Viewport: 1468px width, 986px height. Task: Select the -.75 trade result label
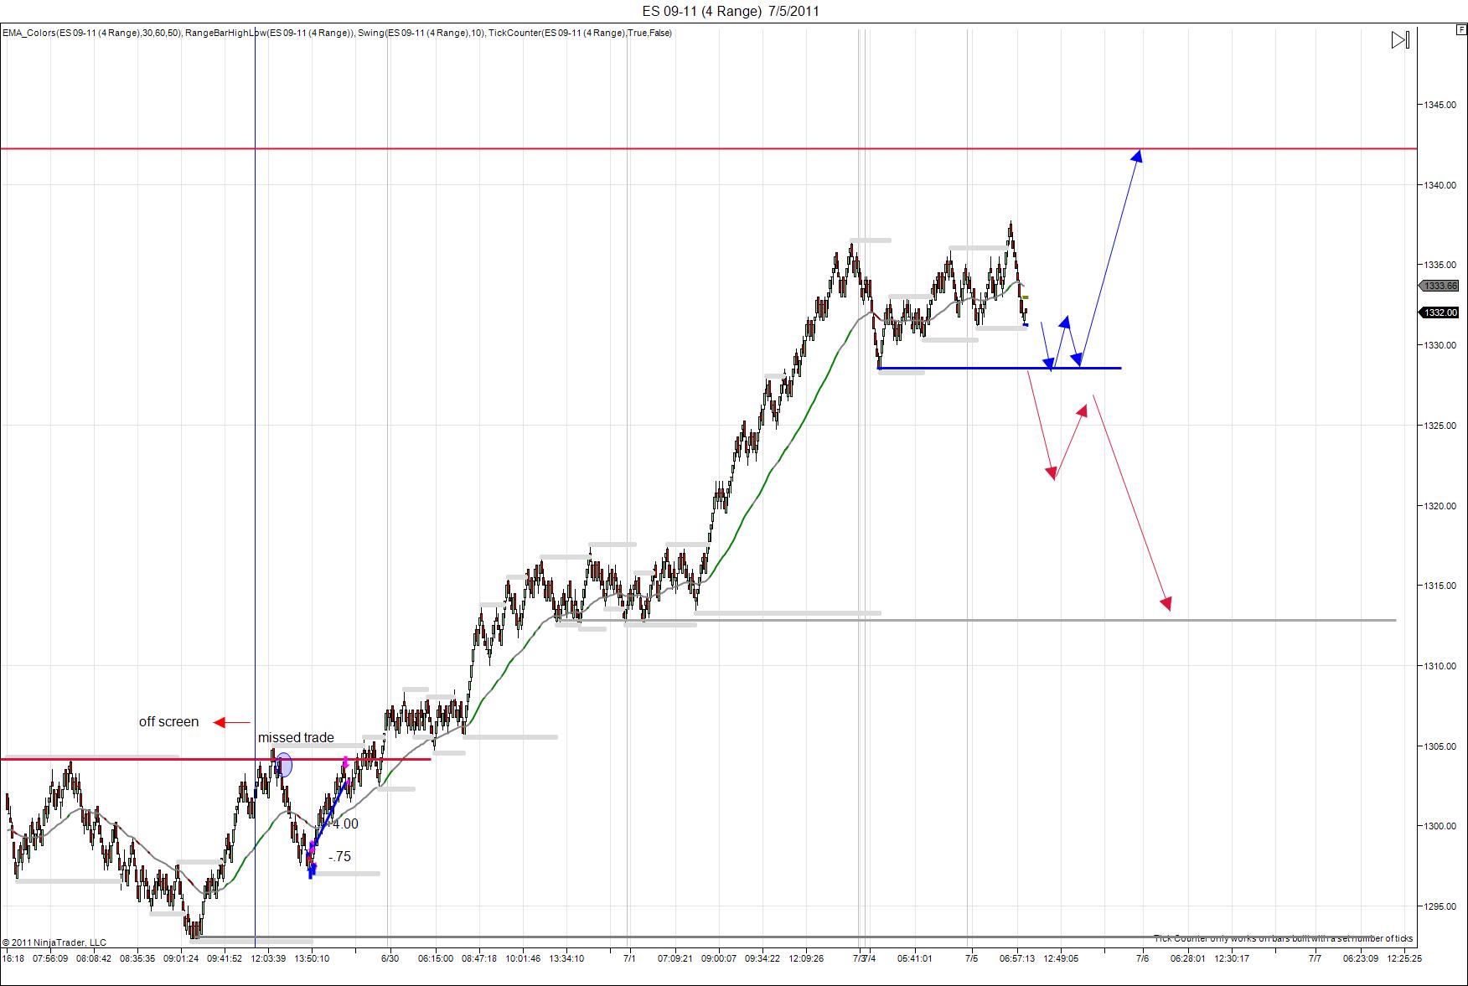coord(339,856)
